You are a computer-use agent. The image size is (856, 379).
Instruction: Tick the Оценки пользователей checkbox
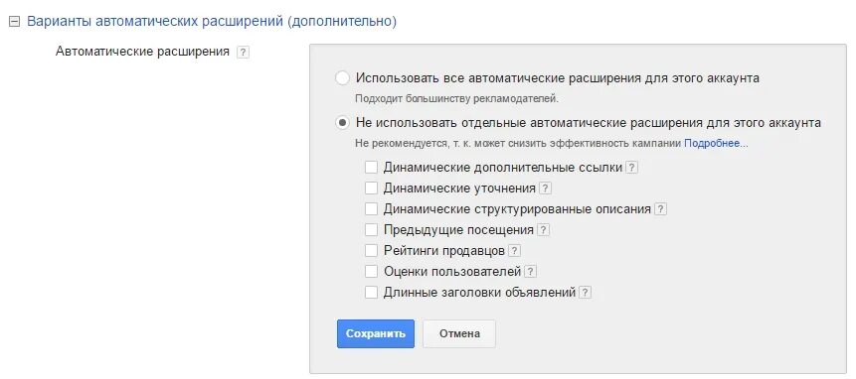point(371,271)
